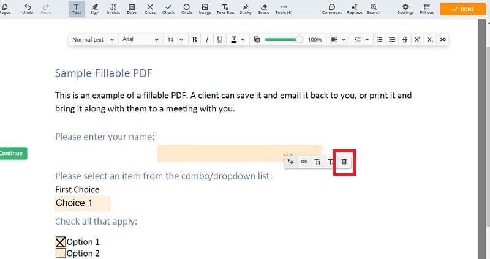
Task: Open the font size 14 dropdown
Action: [x=175, y=40]
